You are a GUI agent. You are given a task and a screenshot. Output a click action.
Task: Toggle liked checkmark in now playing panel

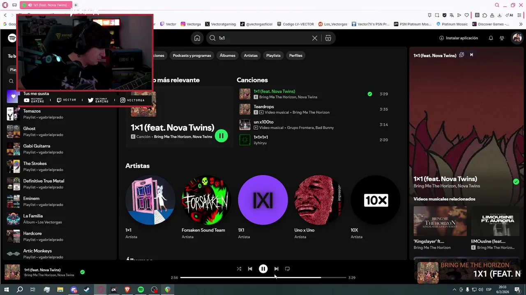click(x=516, y=182)
